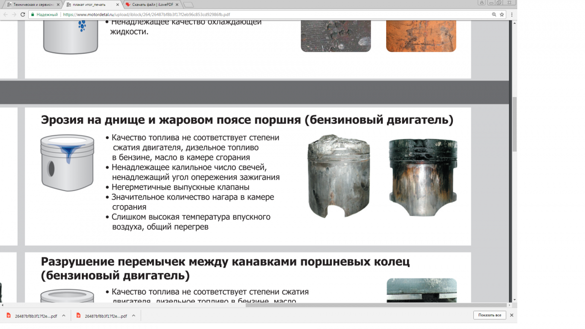
Task: Click the browser Forward arrow
Action: tap(14, 15)
